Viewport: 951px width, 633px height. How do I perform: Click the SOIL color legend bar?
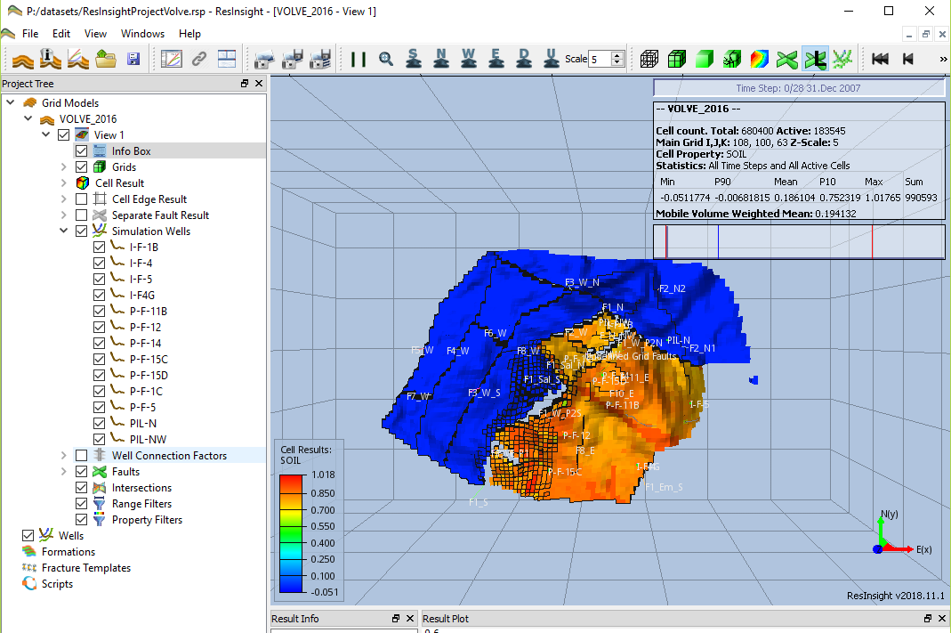click(x=290, y=534)
